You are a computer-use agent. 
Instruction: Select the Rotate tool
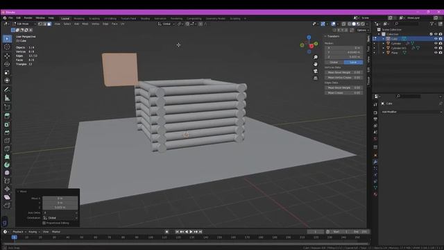7,64
